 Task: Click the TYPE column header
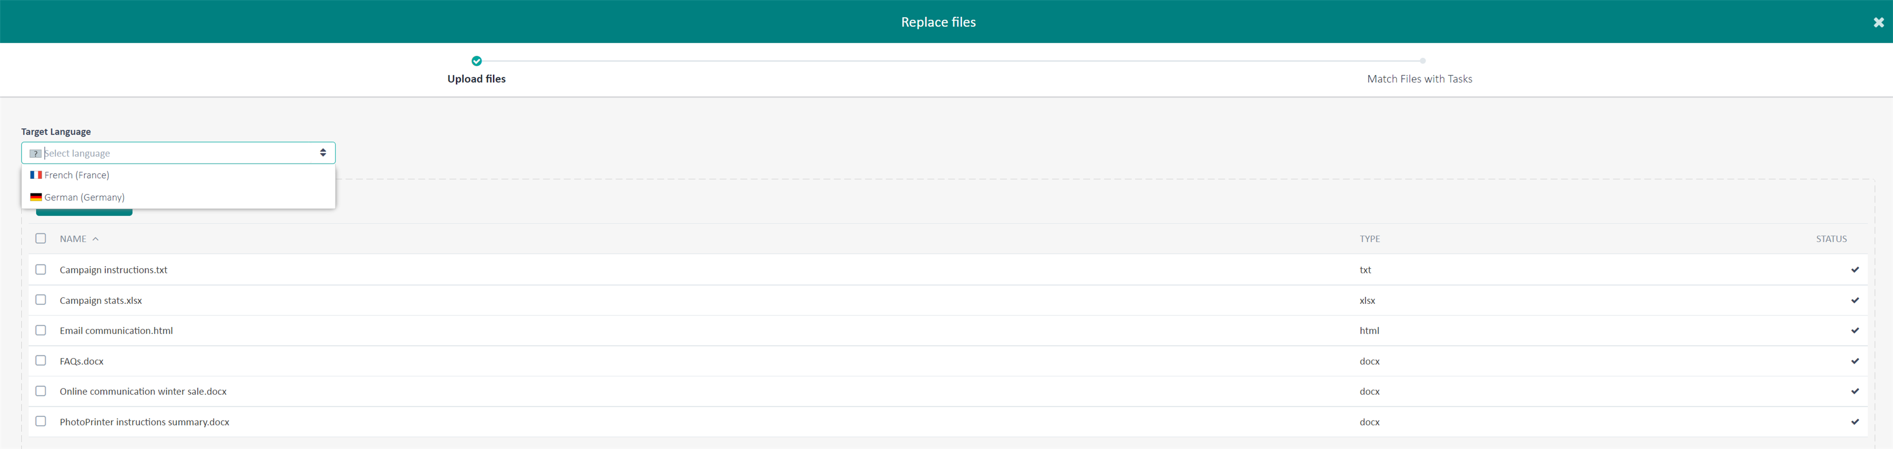(x=1369, y=239)
